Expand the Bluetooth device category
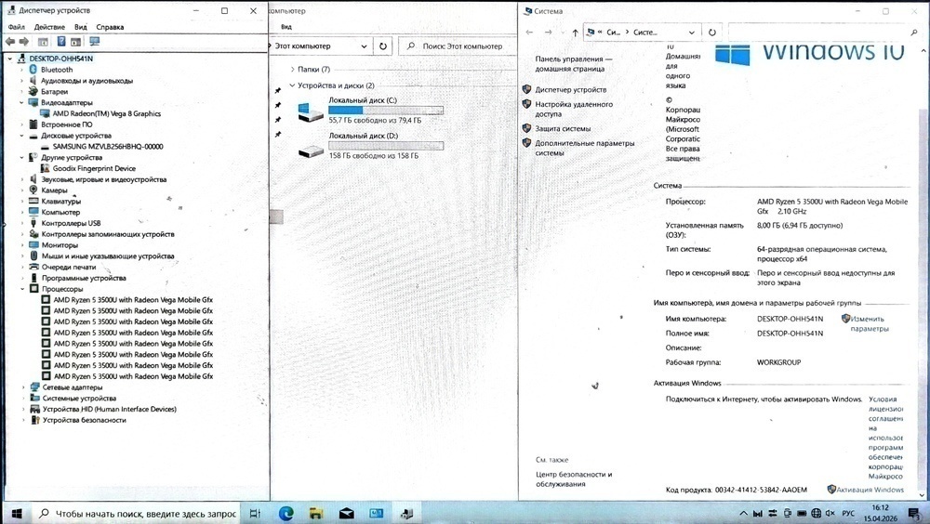This screenshot has width=930, height=524. 21,70
